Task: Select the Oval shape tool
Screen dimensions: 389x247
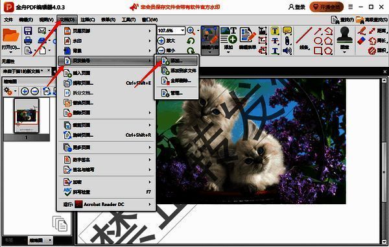Action: [318, 41]
